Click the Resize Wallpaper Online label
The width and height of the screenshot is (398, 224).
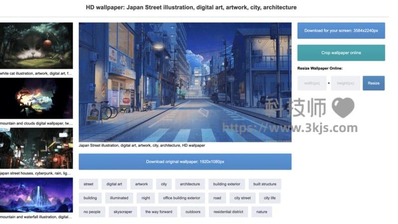[320, 69]
